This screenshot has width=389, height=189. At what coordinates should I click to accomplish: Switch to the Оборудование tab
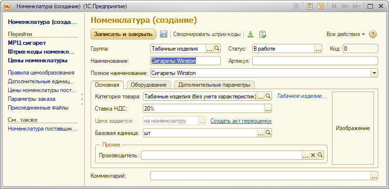[x=149, y=85]
